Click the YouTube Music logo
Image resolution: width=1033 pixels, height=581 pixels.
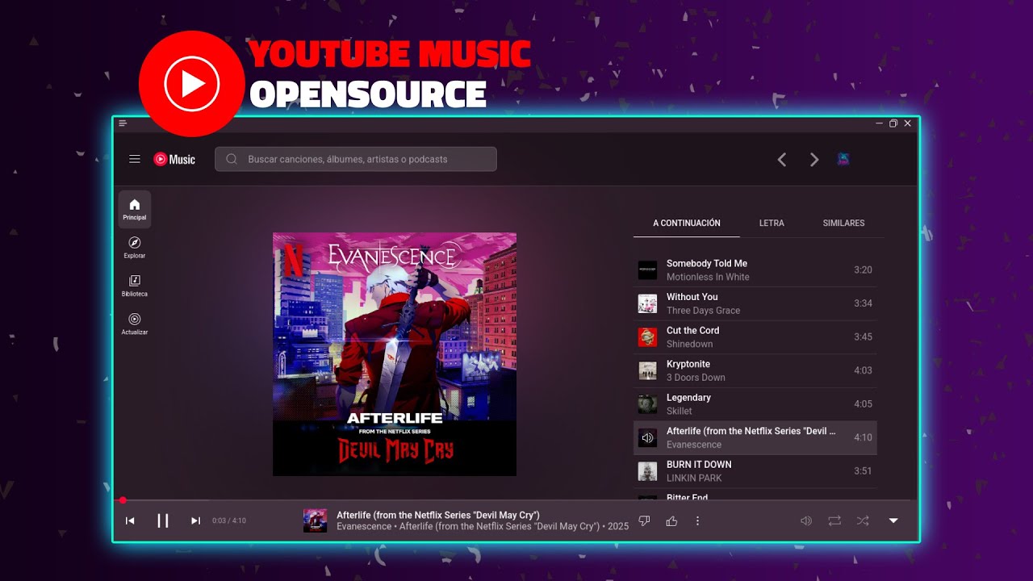[x=174, y=159]
